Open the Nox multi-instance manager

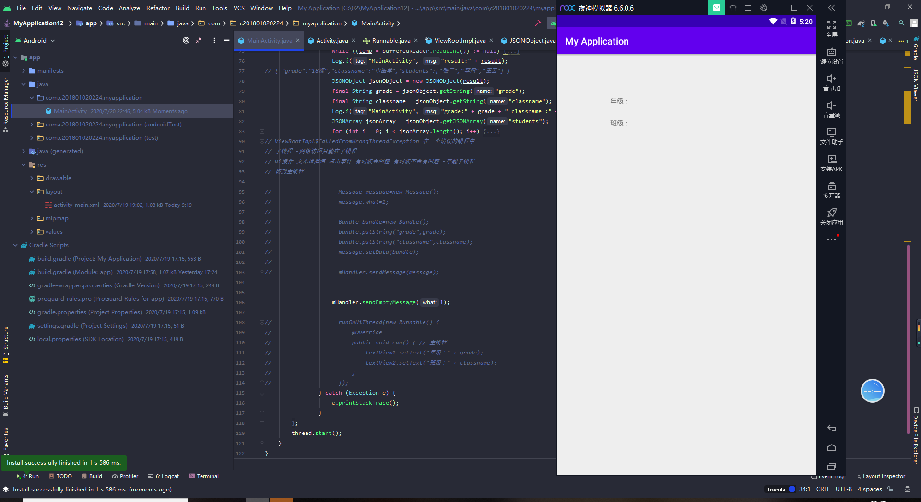click(x=831, y=189)
